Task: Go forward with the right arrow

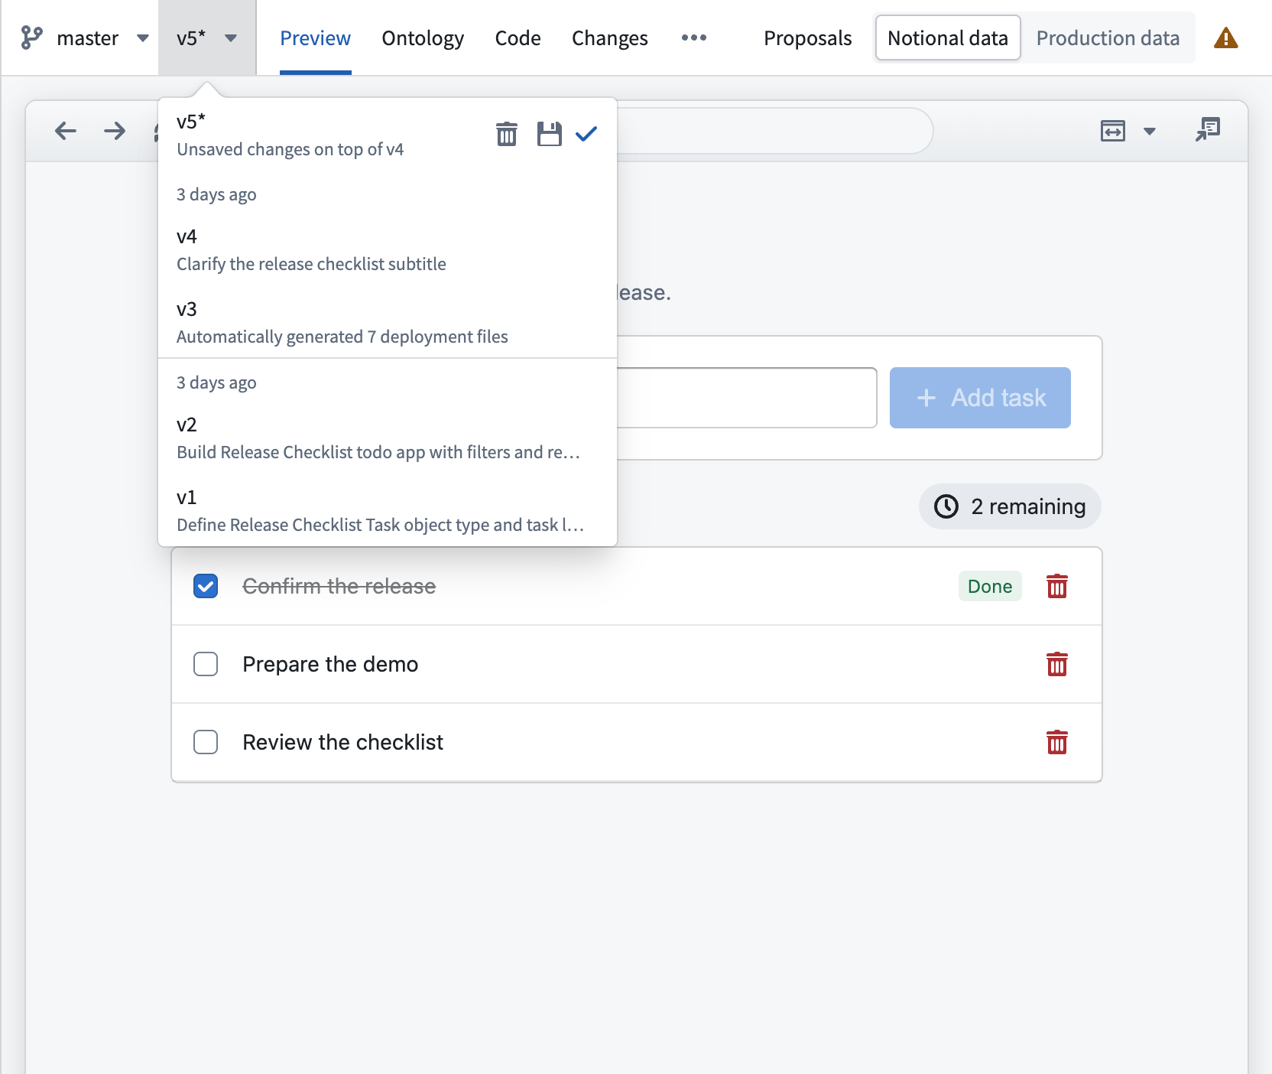Action: coord(115,131)
